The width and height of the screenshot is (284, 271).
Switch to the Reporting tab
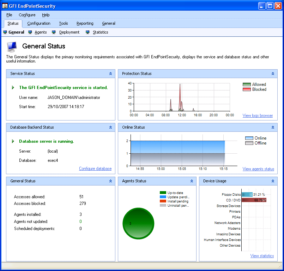click(x=85, y=23)
